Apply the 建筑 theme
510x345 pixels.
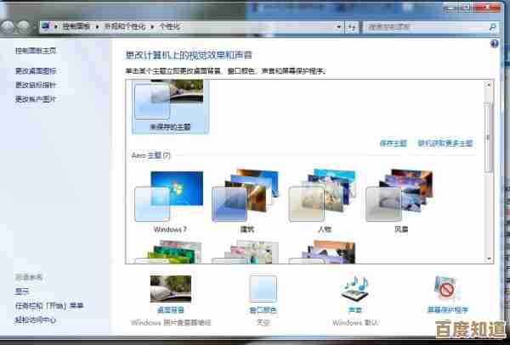[x=246, y=202]
